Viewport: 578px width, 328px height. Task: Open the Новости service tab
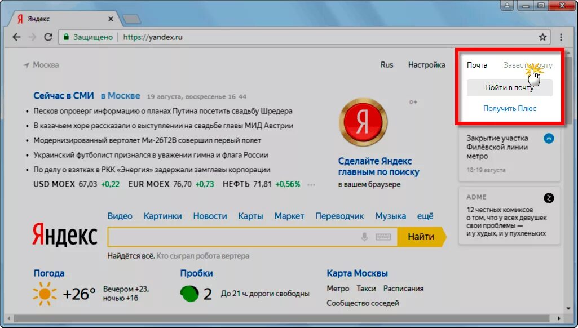pyautogui.click(x=210, y=216)
